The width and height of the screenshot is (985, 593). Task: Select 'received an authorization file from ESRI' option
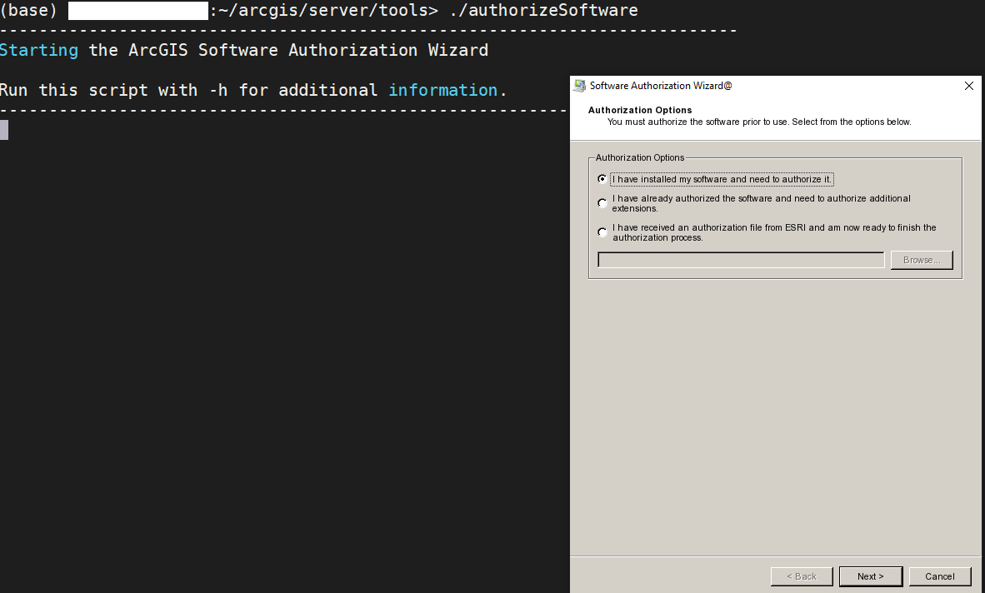(602, 232)
